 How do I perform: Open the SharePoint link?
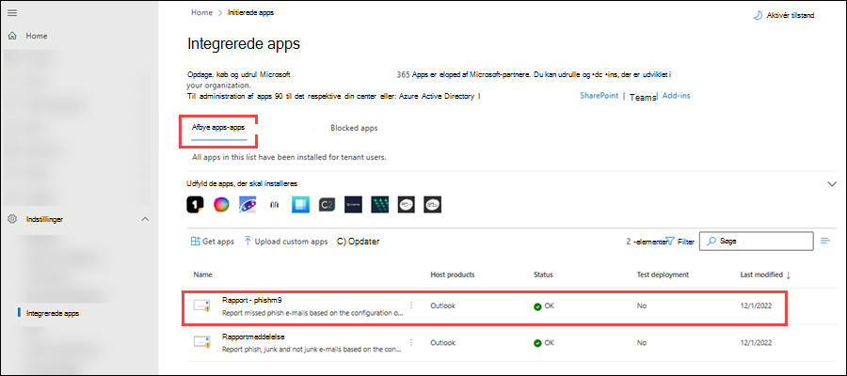click(x=599, y=96)
